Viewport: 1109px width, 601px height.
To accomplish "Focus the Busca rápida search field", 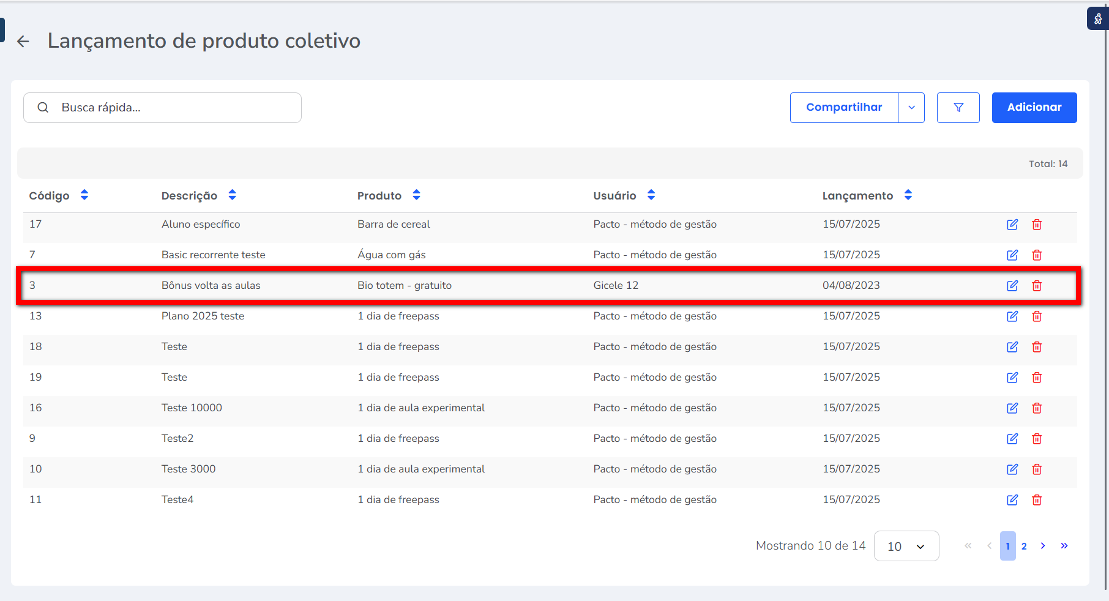I will [171, 108].
